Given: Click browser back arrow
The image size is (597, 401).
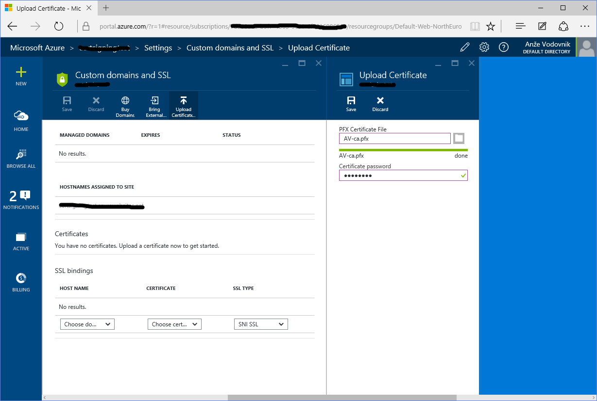Looking at the screenshot, I should pyautogui.click(x=13, y=26).
